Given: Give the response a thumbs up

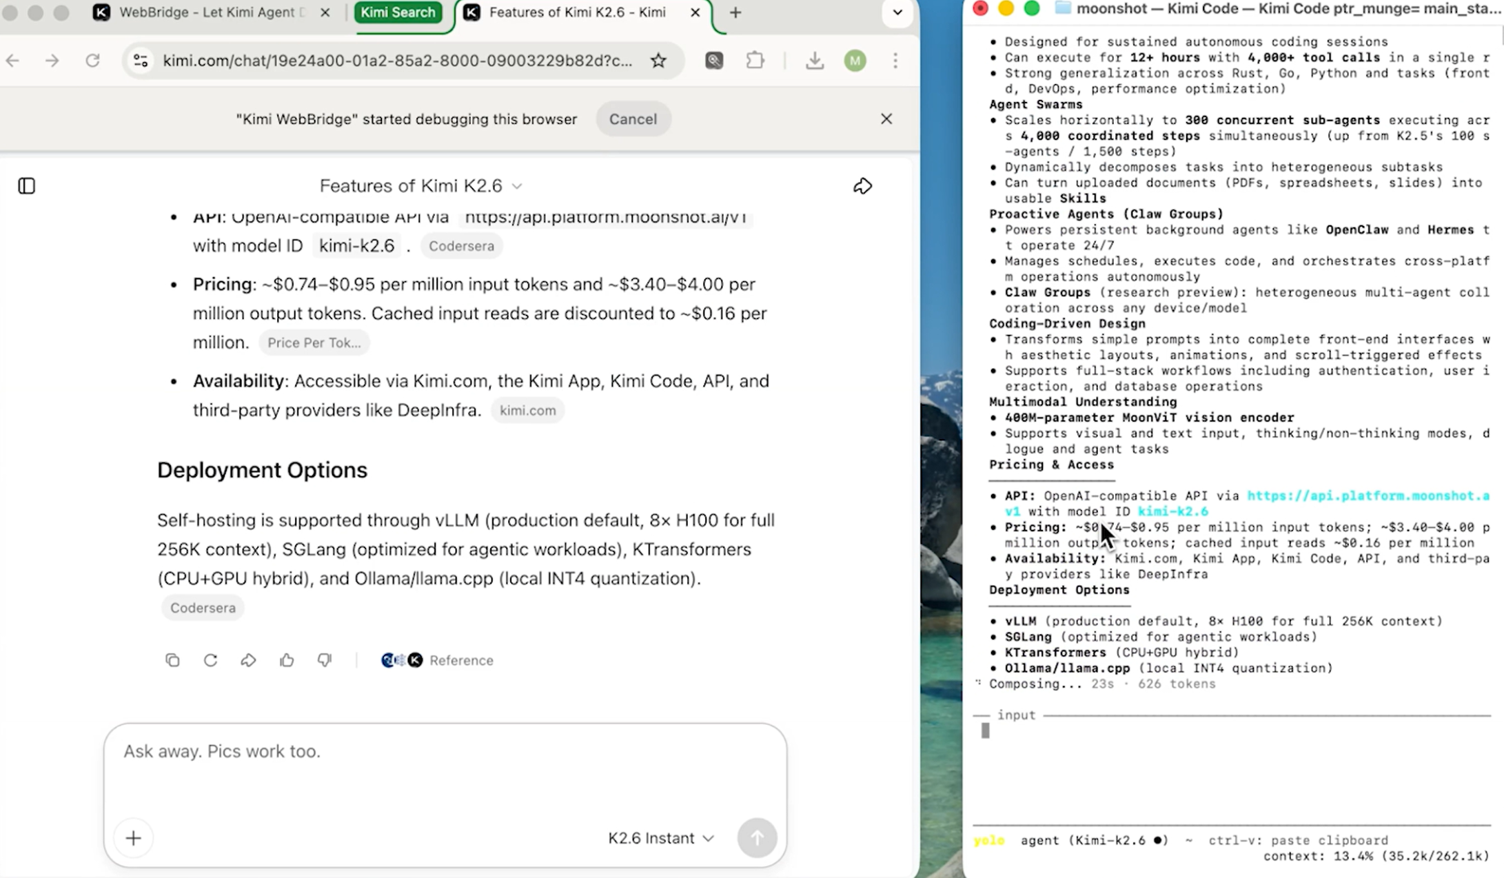Looking at the screenshot, I should 287,660.
